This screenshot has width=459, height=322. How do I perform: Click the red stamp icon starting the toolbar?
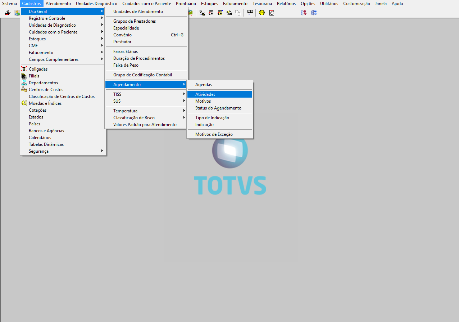tap(7, 13)
